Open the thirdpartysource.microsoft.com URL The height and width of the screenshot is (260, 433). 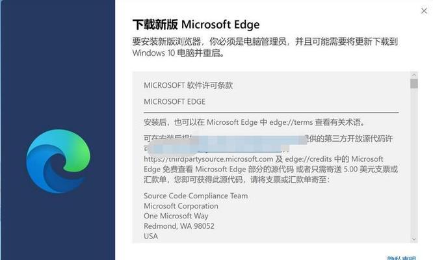(x=208, y=159)
